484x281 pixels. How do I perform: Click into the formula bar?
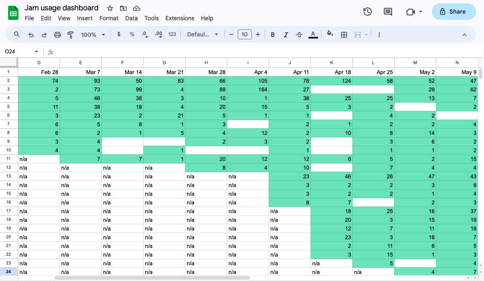269,52
